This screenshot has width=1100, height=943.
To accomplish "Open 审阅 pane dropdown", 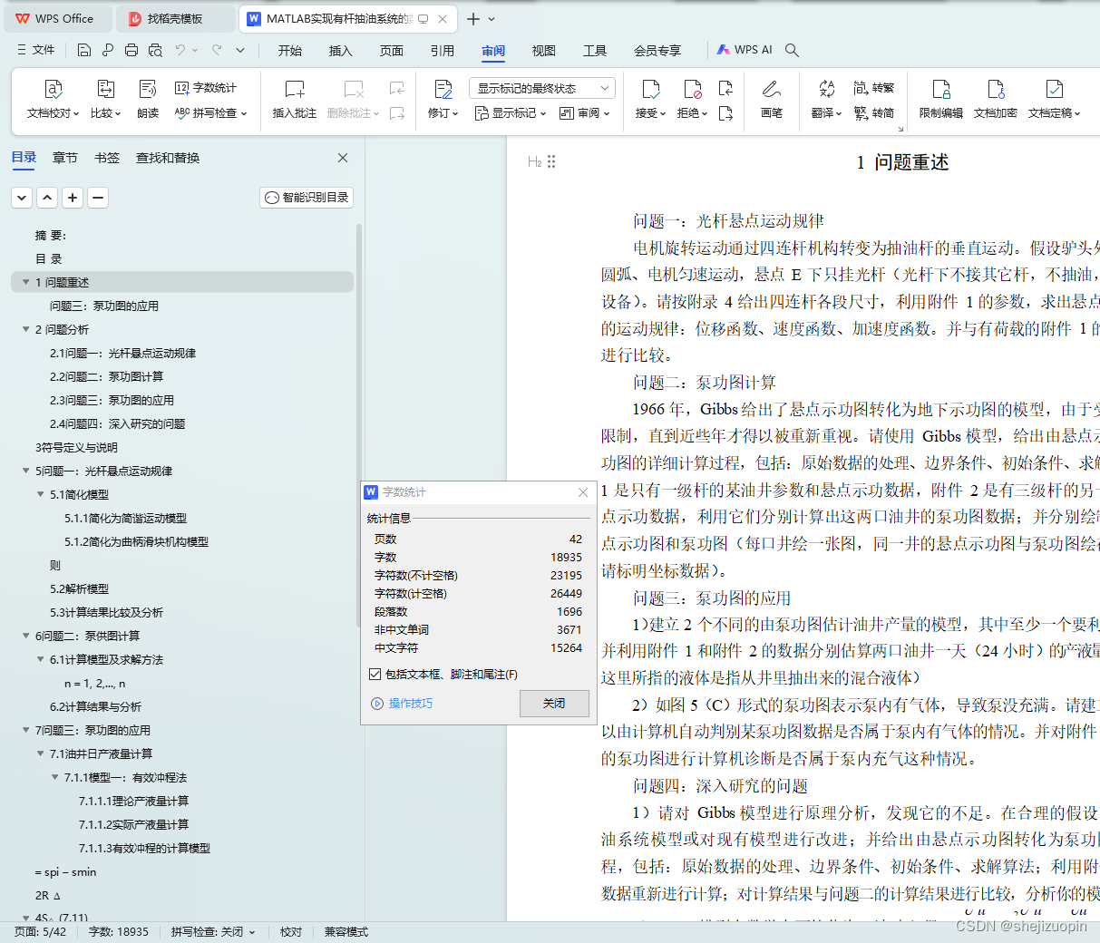I will click(585, 113).
